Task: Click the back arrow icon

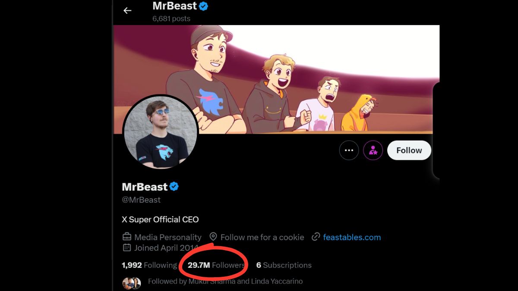Action: pyautogui.click(x=127, y=10)
